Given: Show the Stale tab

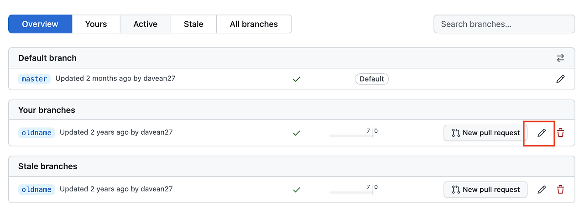Looking at the screenshot, I should point(193,24).
